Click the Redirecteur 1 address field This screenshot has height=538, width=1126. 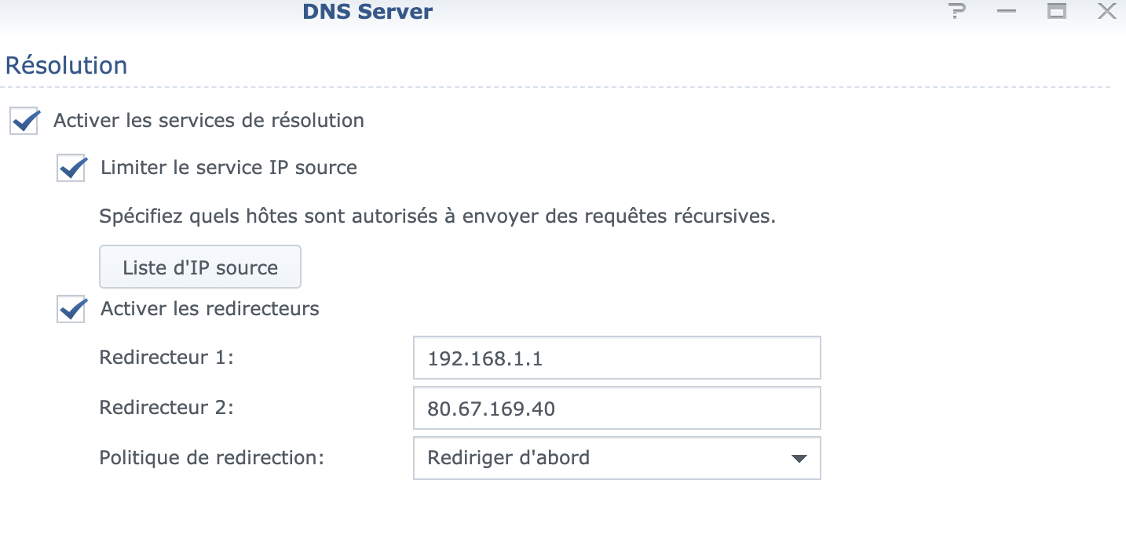click(x=616, y=358)
